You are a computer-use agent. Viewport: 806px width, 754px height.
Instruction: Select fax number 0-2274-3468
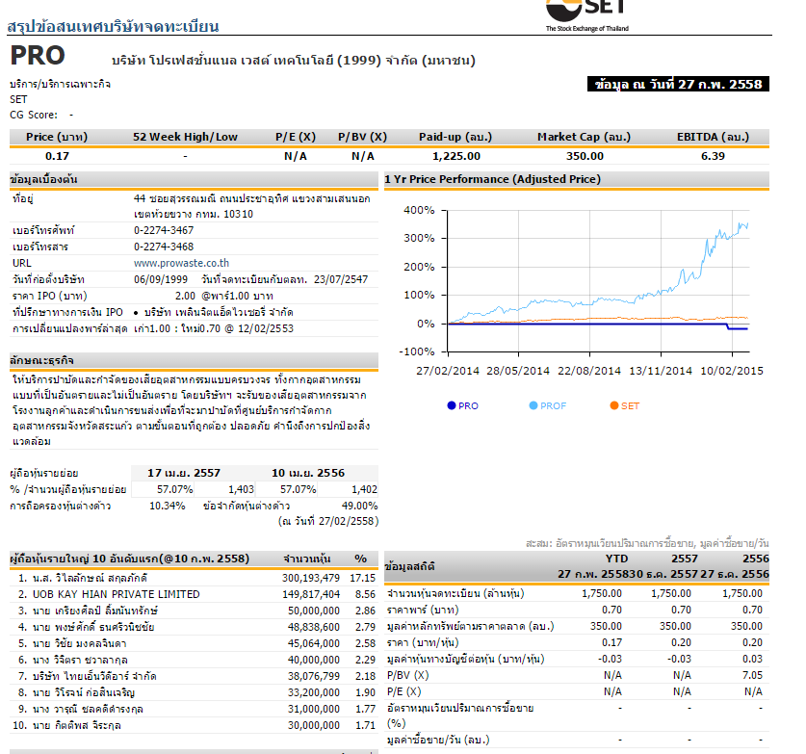(x=164, y=247)
